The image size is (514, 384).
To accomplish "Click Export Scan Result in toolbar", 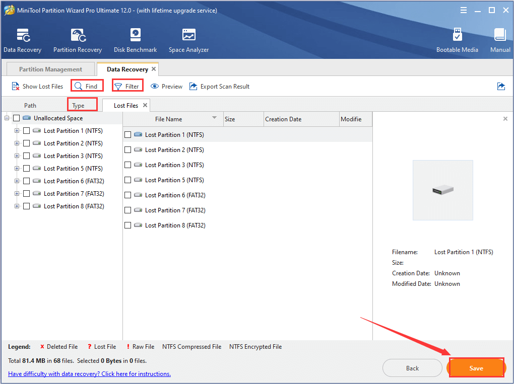I will coord(219,87).
